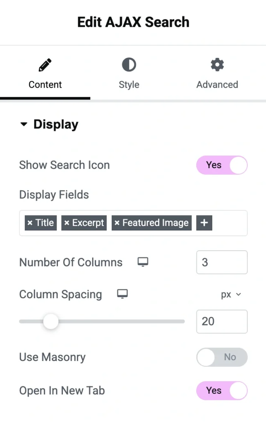Click the pencil icon above Content
266x423 pixels.
[x=45, y=65]
